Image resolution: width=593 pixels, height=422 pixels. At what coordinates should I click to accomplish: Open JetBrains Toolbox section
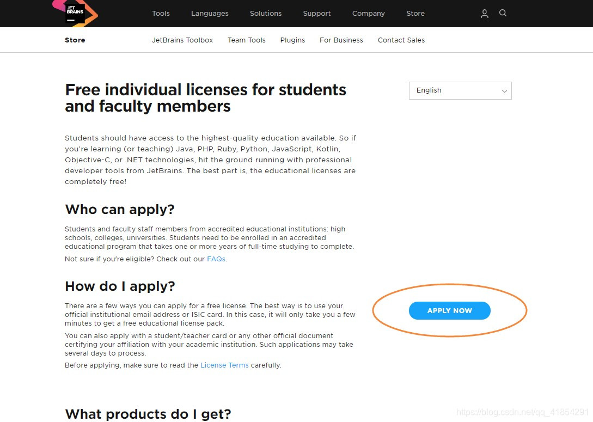(x=182, y=40)
